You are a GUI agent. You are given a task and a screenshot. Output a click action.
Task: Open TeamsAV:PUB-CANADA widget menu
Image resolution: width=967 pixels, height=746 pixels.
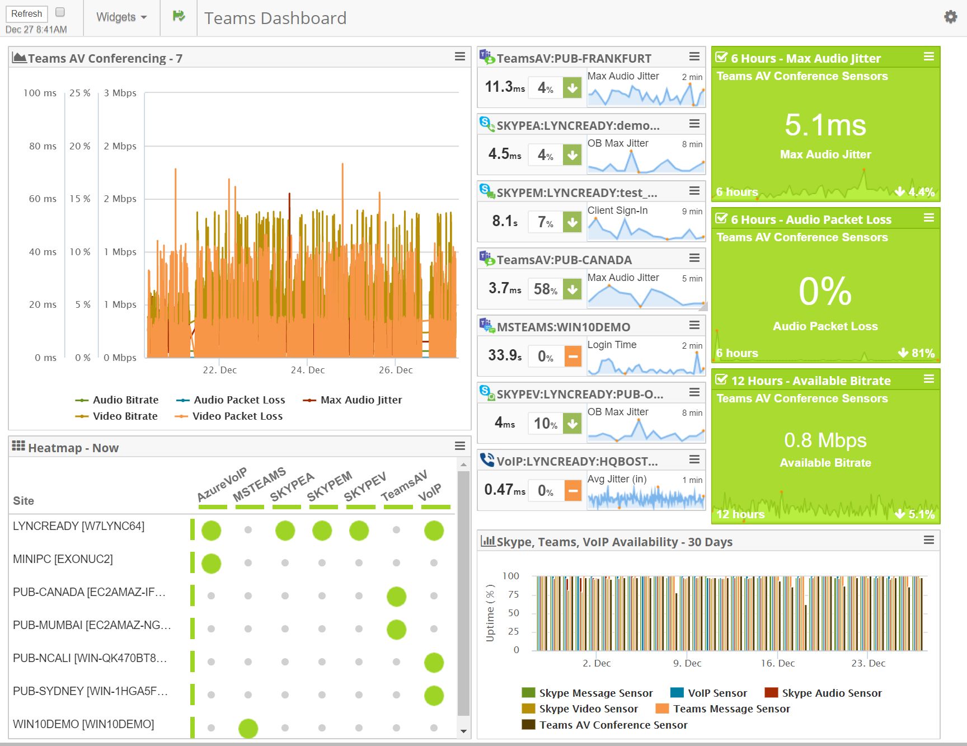[694, 258]
